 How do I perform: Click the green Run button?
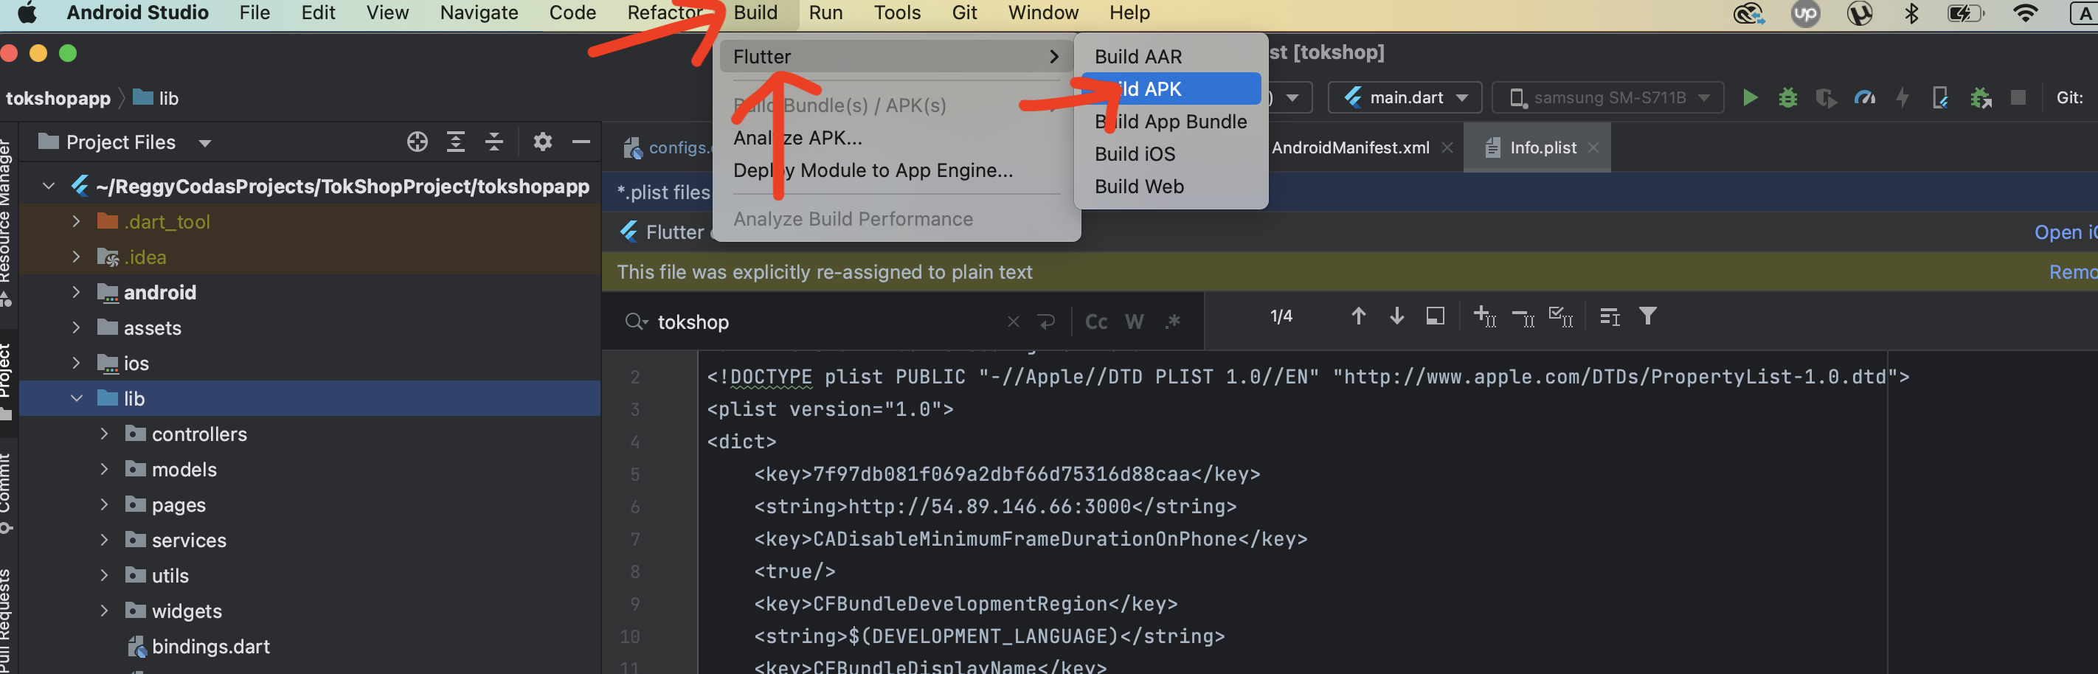1748,97
